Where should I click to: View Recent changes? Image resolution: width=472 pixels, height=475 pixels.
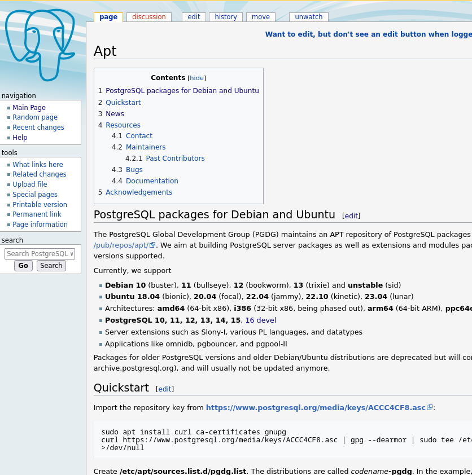(38, 127)
